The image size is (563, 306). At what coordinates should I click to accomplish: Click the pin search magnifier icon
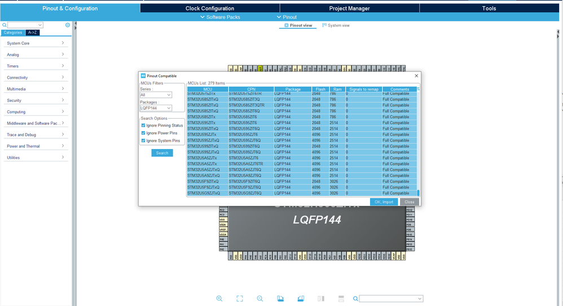(x=355, y=299)
